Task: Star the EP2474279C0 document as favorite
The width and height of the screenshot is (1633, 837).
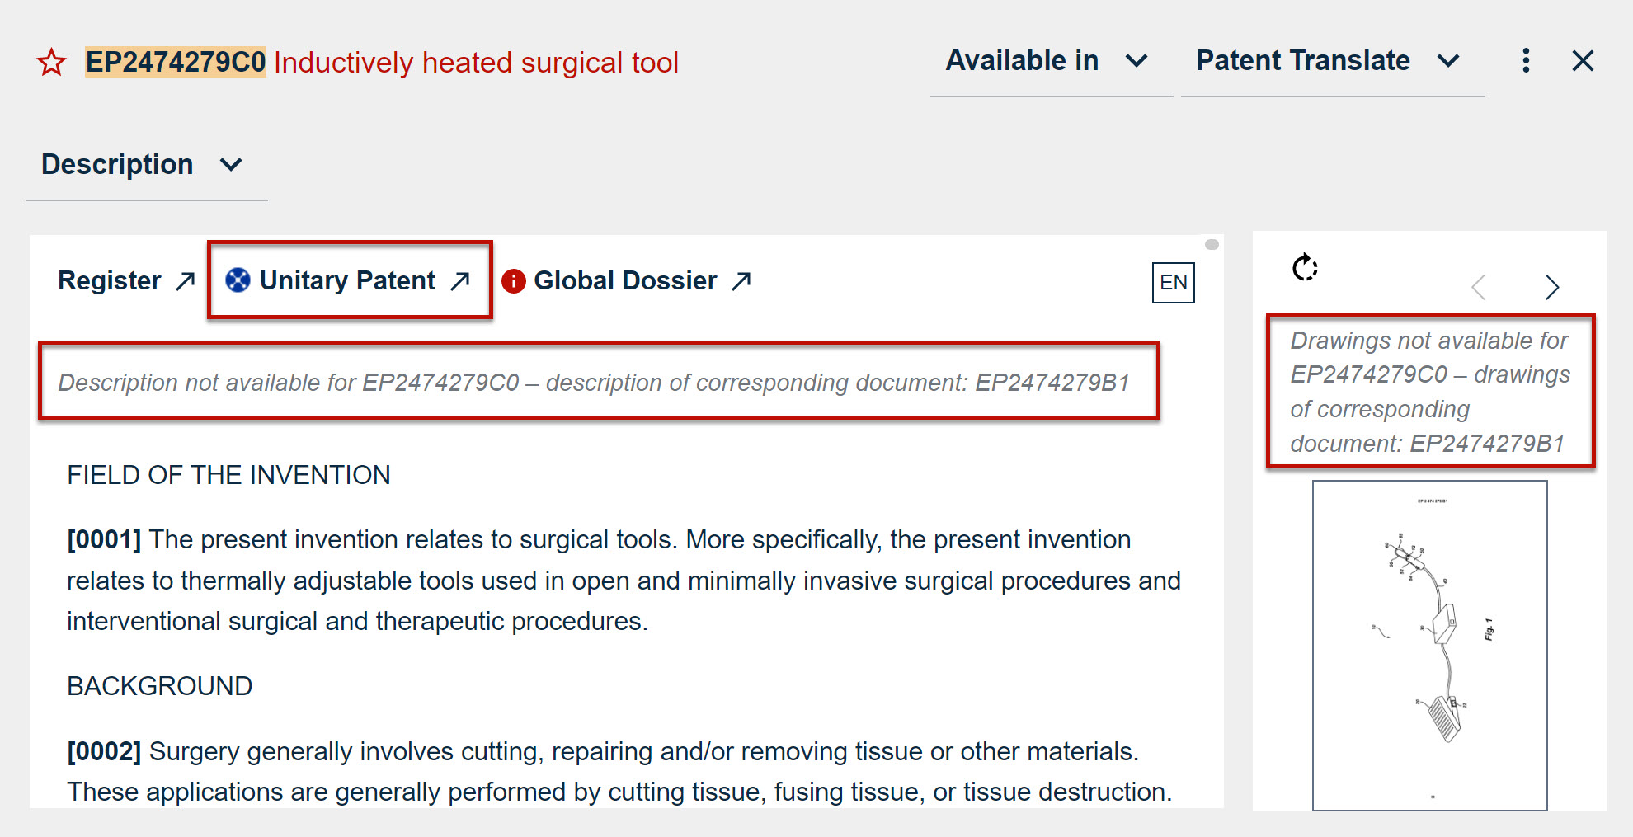Action: 51,63
